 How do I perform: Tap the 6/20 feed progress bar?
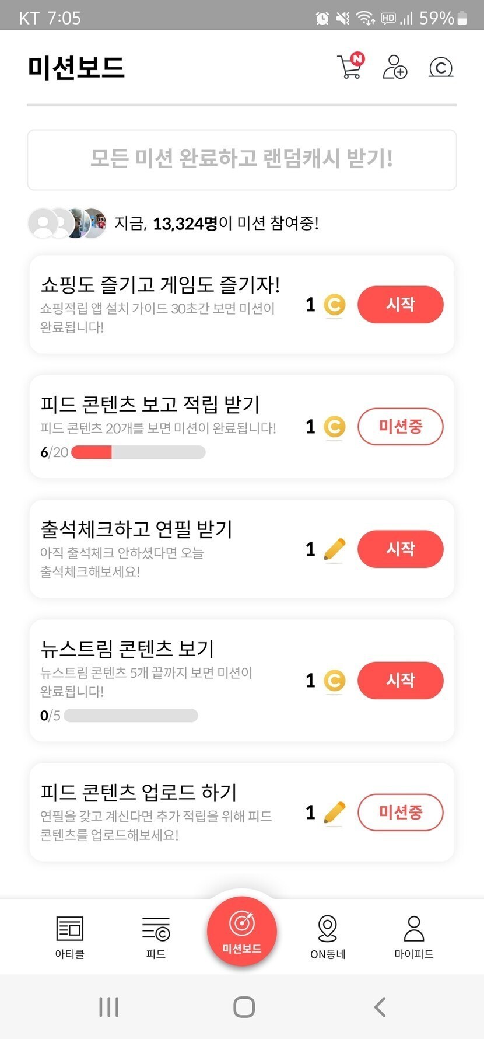point(138,452)
